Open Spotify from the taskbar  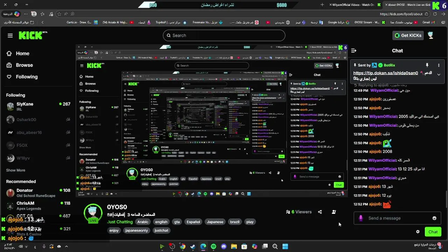pyautogui.click(x=213, y=246)
